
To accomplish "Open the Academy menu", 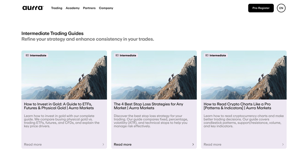I will click(x=72, y=8).
